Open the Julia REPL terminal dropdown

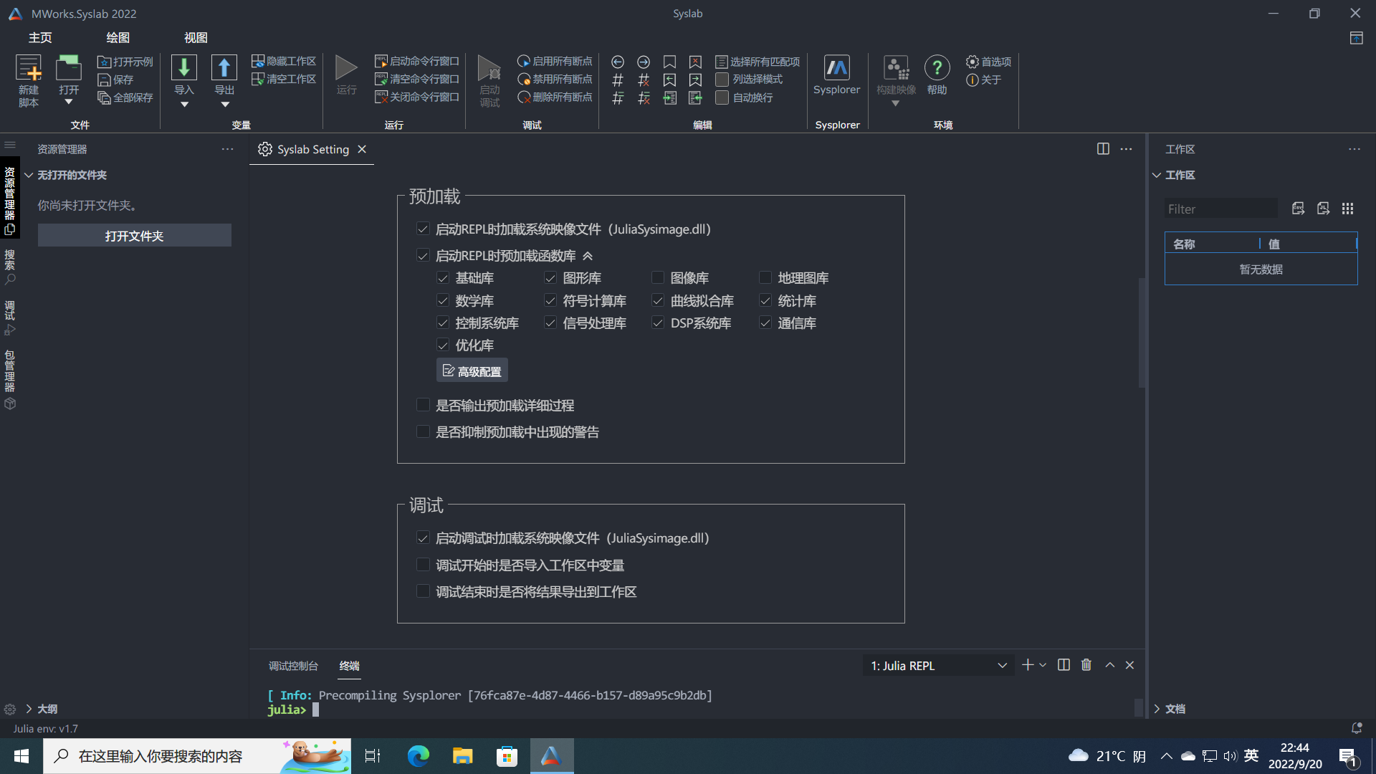tap(1002, 665)
